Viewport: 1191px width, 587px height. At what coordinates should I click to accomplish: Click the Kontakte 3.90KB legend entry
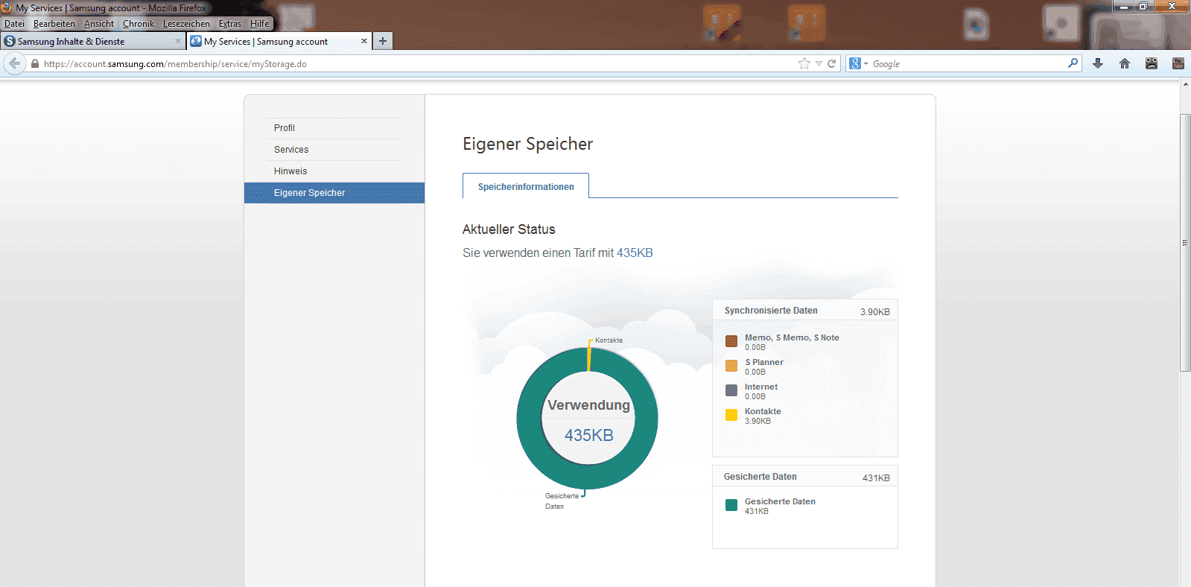pos(763,416)
